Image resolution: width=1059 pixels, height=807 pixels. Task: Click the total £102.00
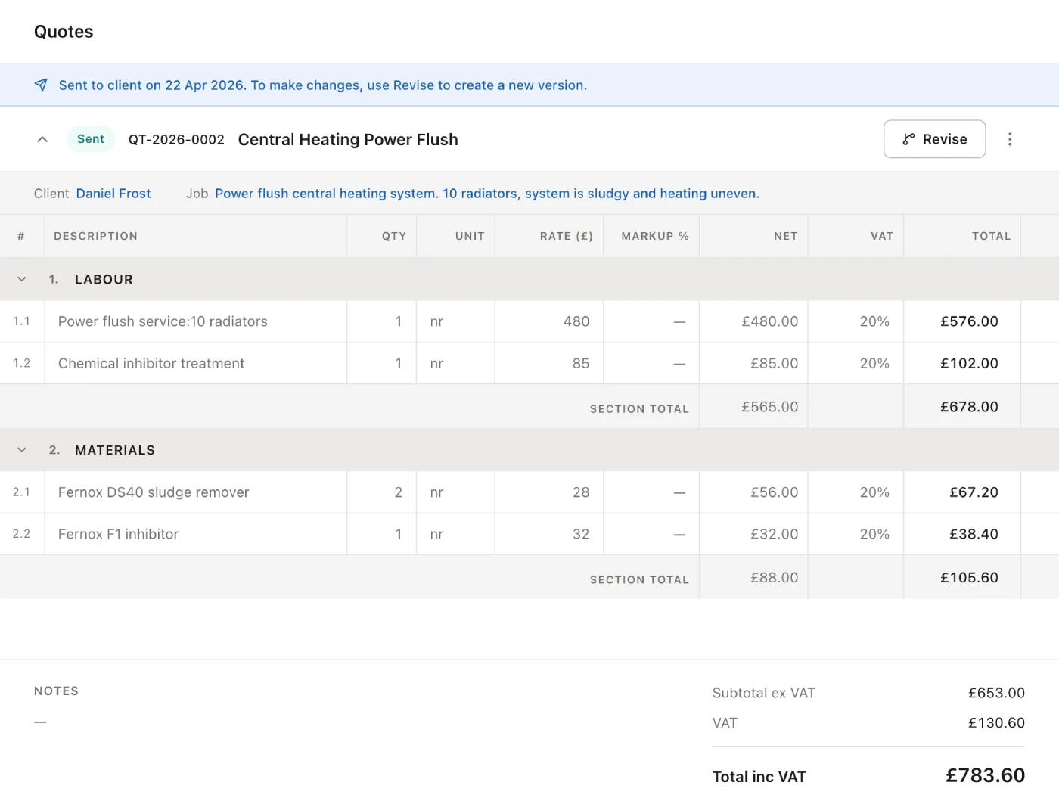coord(970,363)
